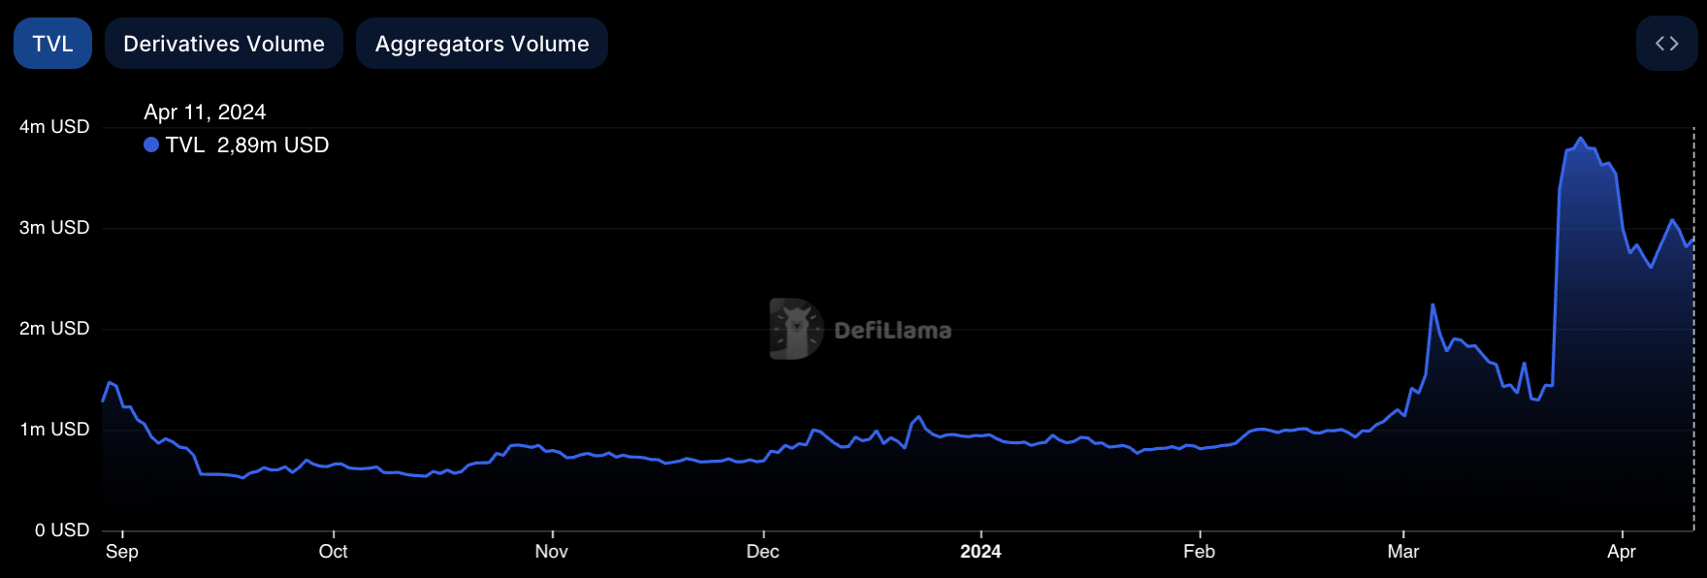Click the 'Apr 11, 2024' tooltip date

[x=205, y=112]
